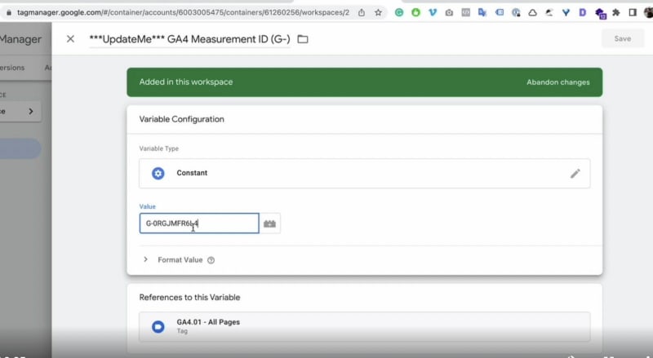Click the Versions tab in background
Viewport: 653px width, 358px height.
12,68
